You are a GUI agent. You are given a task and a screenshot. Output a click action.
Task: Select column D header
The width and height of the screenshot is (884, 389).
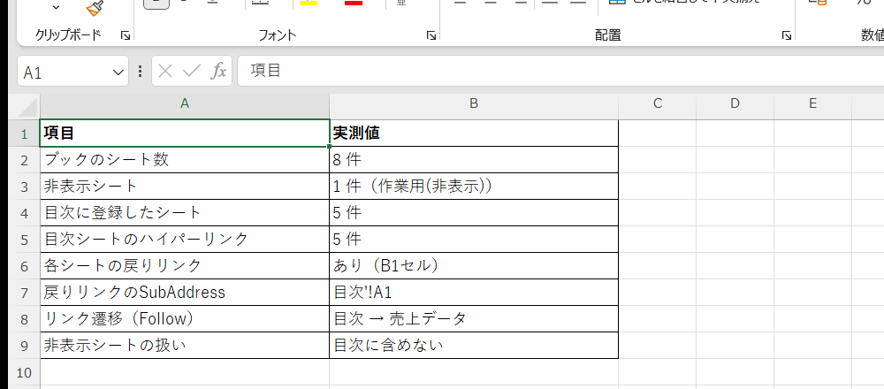[x=735, y=103]
